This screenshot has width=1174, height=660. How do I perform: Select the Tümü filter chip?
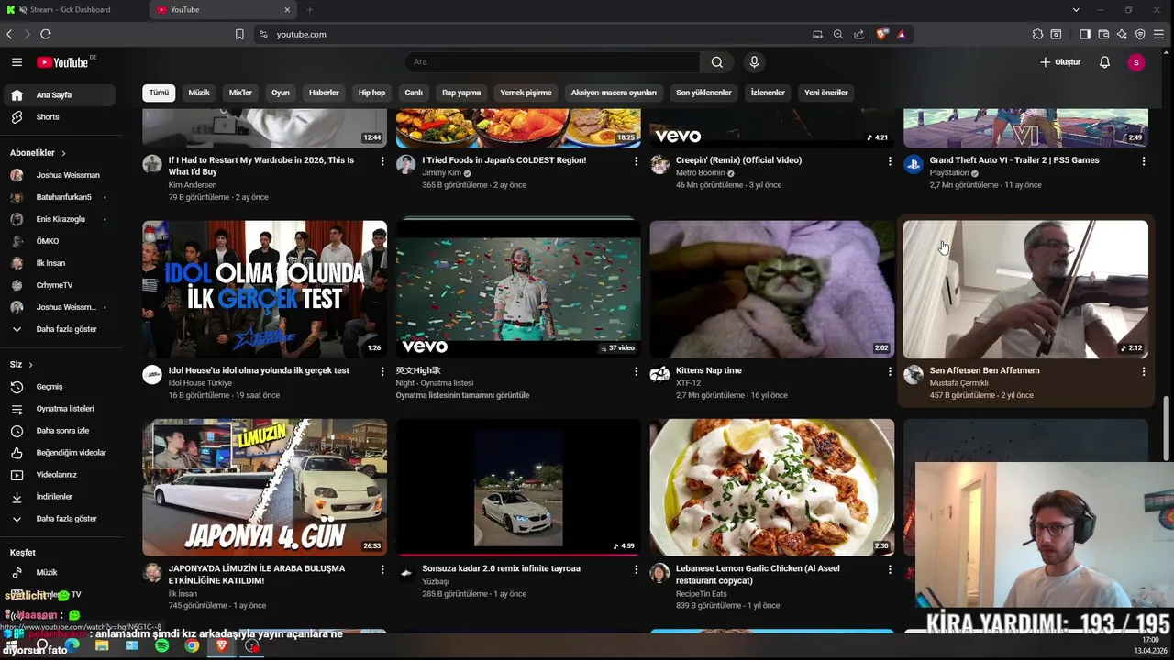click(159, 93)
